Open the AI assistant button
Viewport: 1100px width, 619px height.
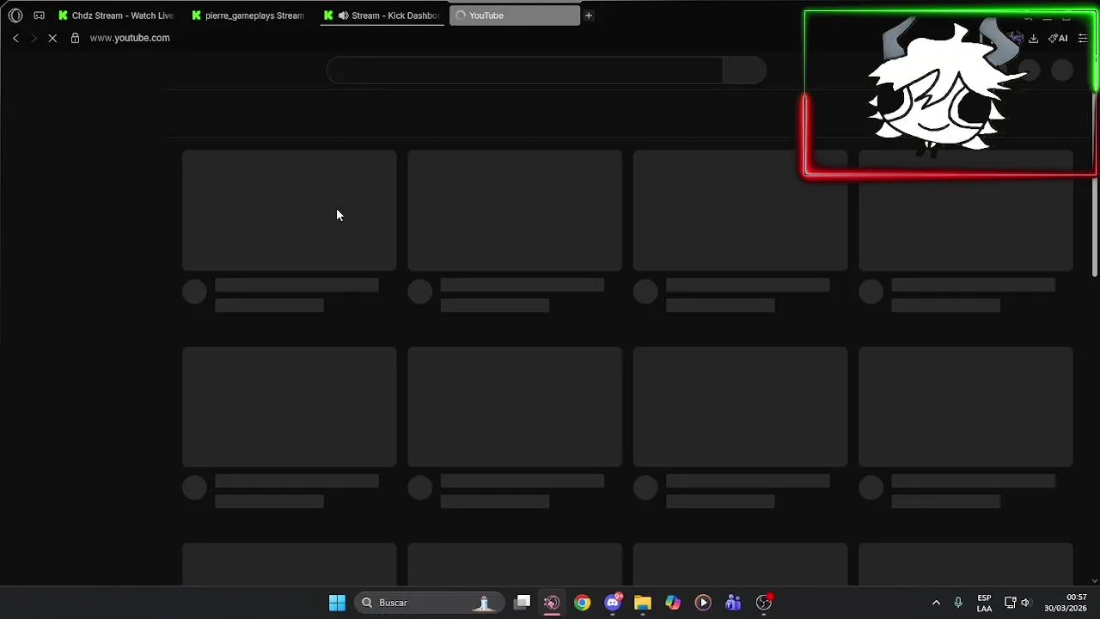pyautogui.click(x=1058, y=38)
